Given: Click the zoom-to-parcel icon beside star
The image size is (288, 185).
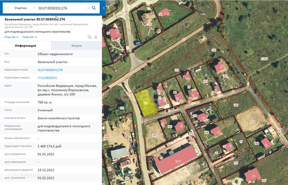Looking at the screenshot, I should pyautogui.click(x=89, y=37).
